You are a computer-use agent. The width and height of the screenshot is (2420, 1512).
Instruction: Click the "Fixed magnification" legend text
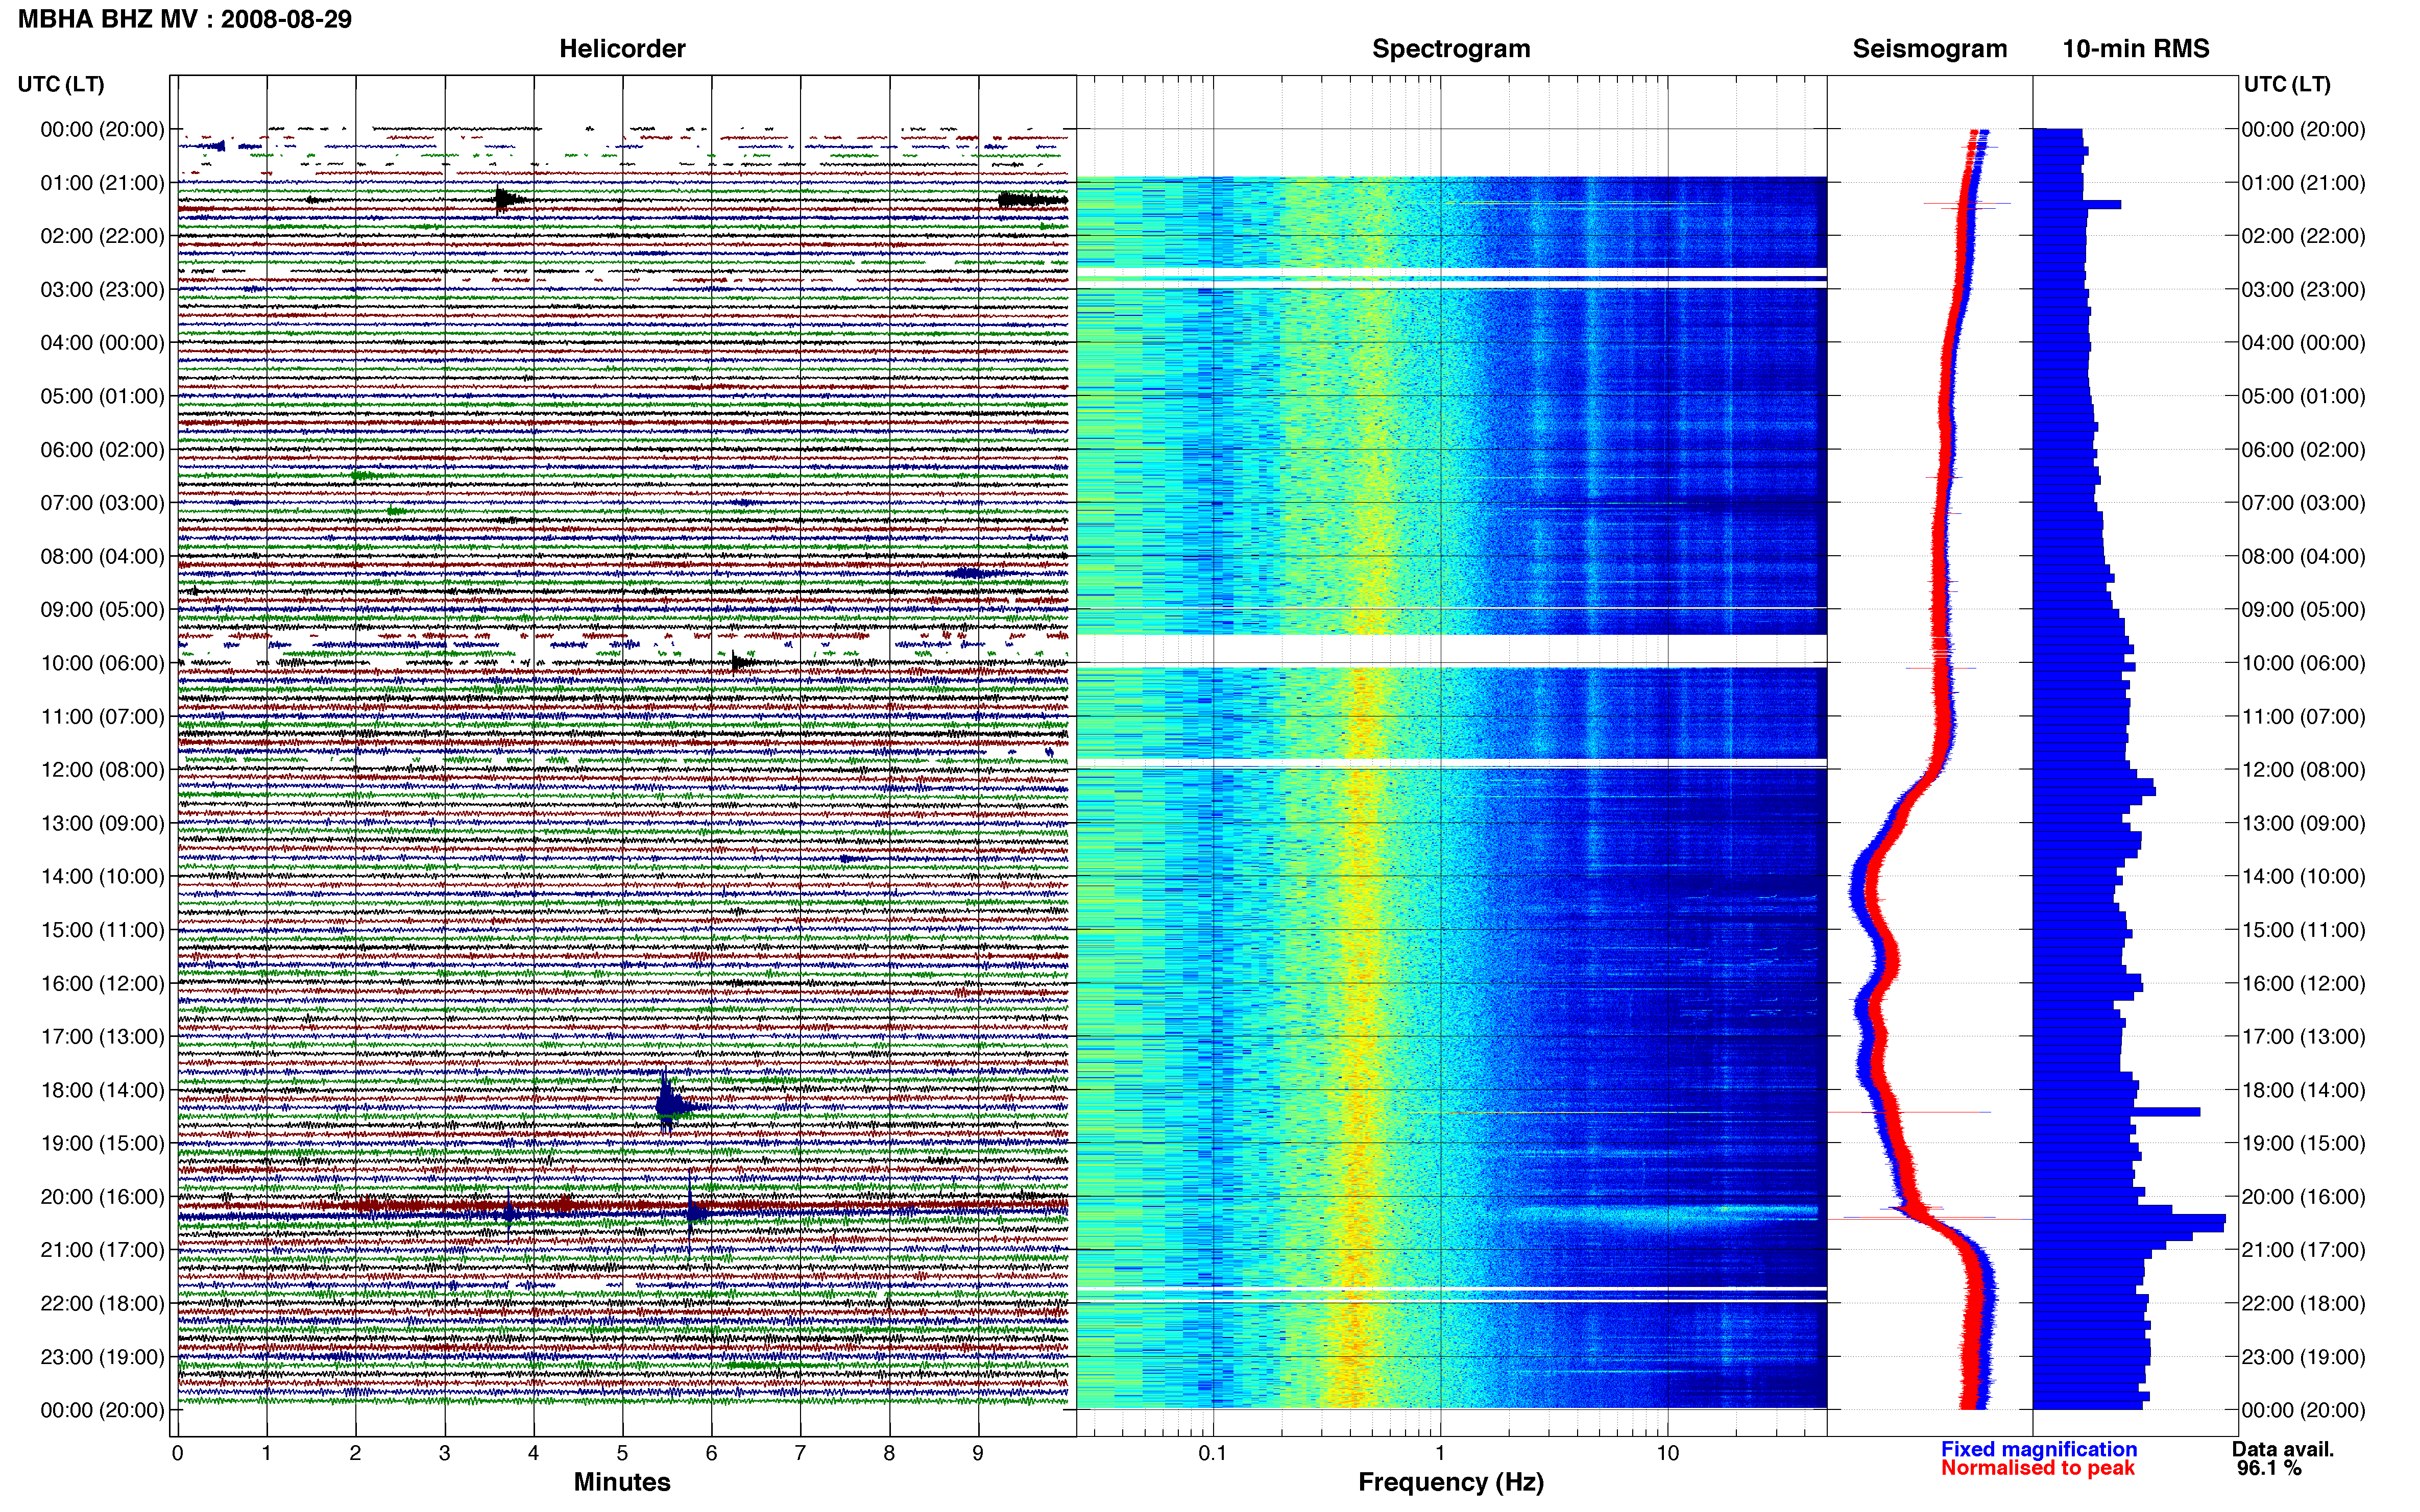(x=2039, y=1449)
